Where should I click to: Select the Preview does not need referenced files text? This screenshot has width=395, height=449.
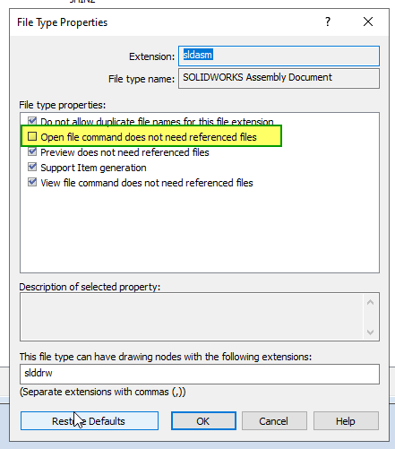point(125,152)
